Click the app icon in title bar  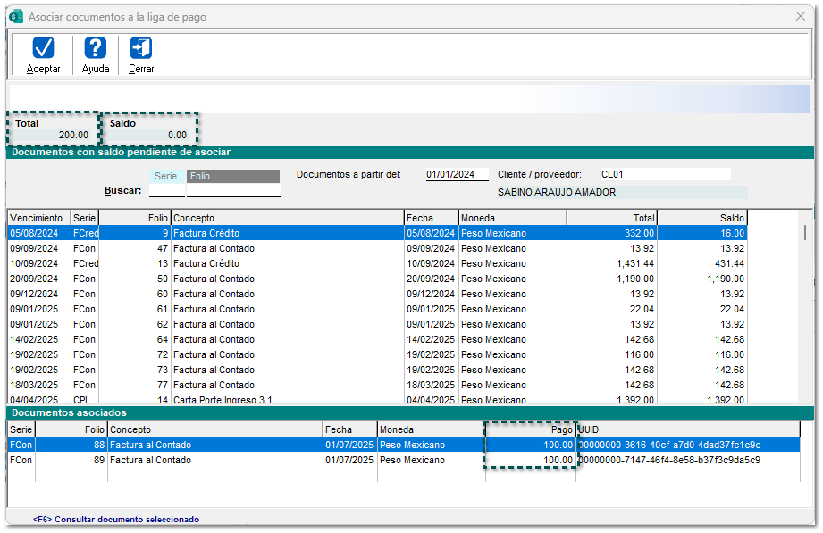coord(15,16)
